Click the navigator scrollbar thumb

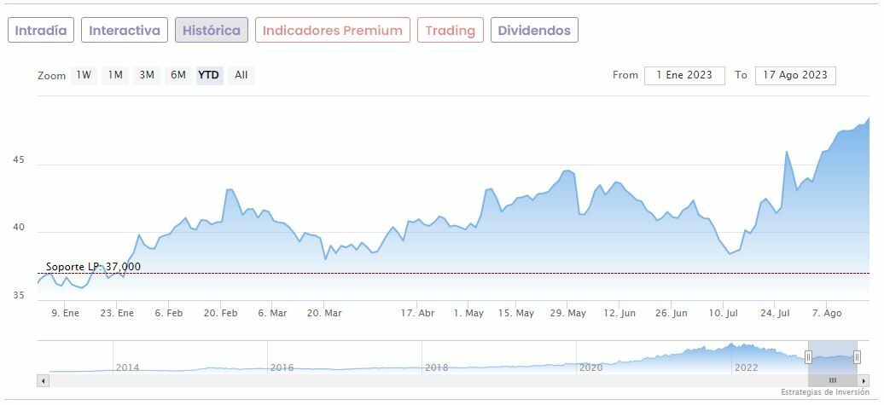pyautogui.click(x=833, y=380)
